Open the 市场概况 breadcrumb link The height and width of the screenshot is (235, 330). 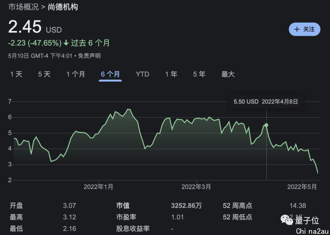point(24,7)
